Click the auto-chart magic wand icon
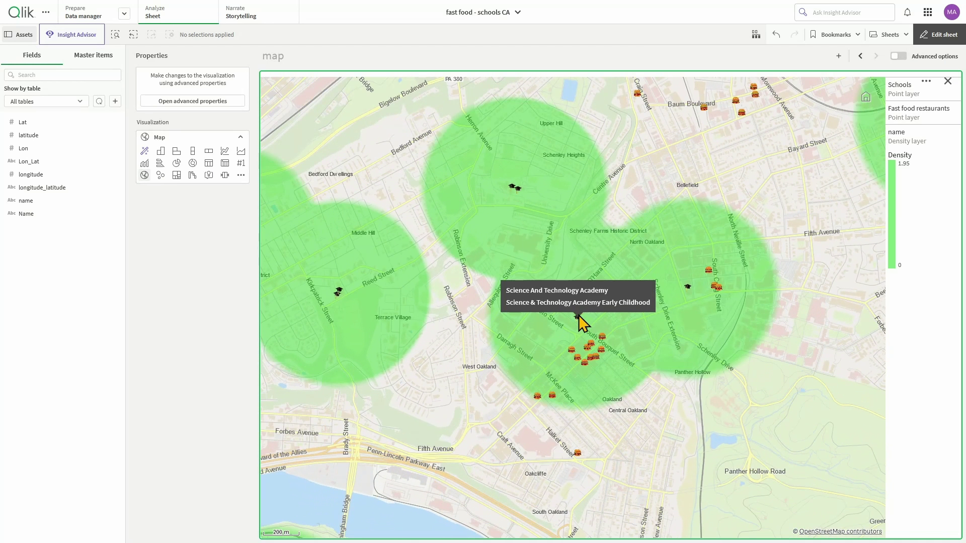 (144, 151)
